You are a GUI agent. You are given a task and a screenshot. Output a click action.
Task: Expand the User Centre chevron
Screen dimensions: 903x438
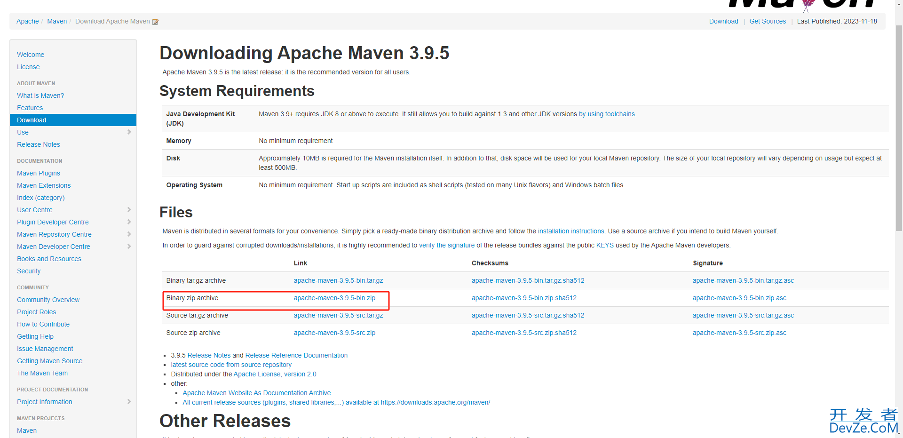tap(129, 210)
